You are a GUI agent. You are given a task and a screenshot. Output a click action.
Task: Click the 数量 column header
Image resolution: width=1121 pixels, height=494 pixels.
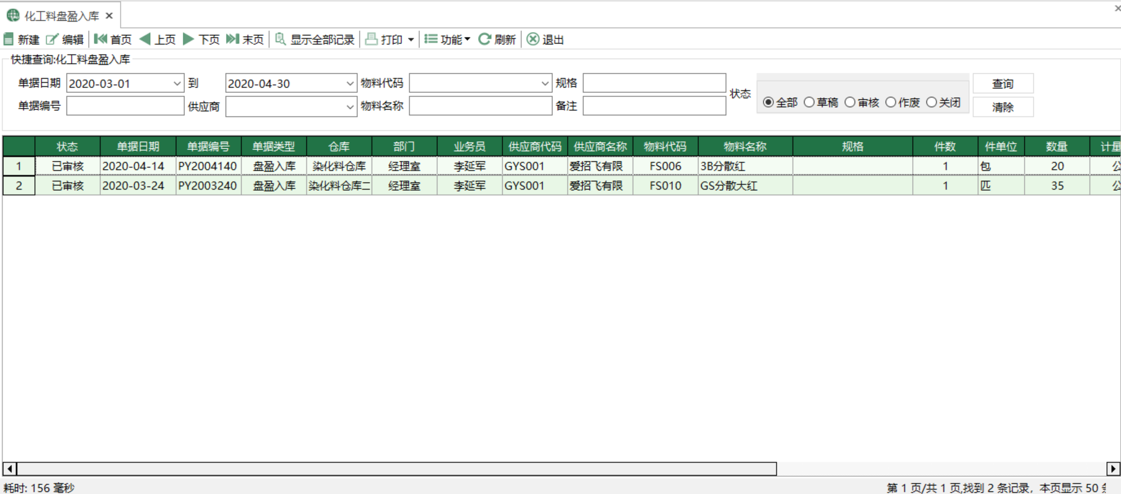[1057, 147]
